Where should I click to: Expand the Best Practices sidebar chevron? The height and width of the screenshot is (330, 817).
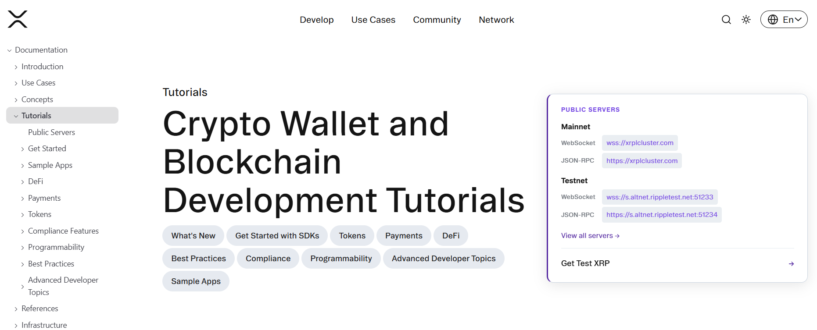[22, 264]
